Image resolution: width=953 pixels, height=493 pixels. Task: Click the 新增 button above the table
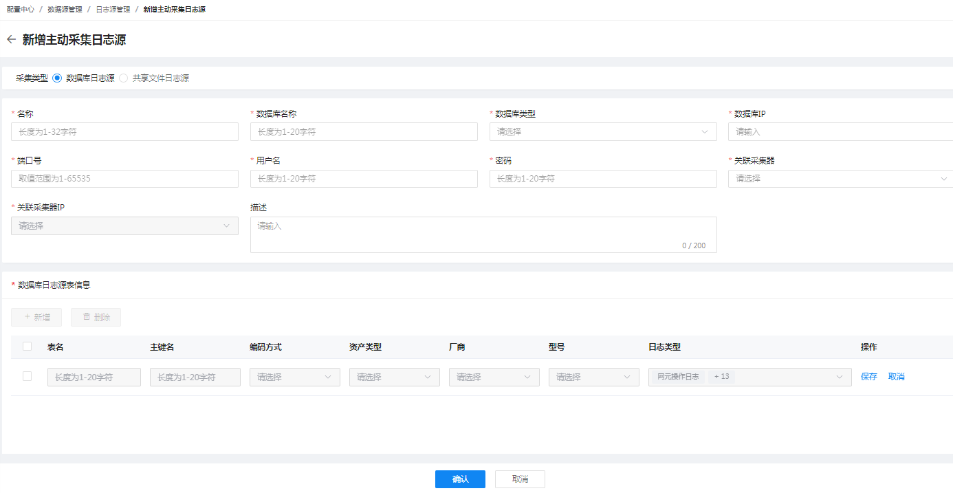(36, 318)
